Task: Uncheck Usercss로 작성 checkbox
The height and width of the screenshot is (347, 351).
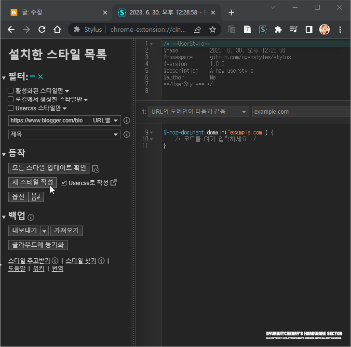Action: point(64,183)
